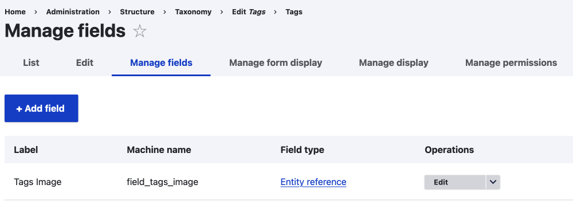573x216 pixels.
Task: Click the Machine name column header
Action: pyautogui.click(x=159, y=150)
